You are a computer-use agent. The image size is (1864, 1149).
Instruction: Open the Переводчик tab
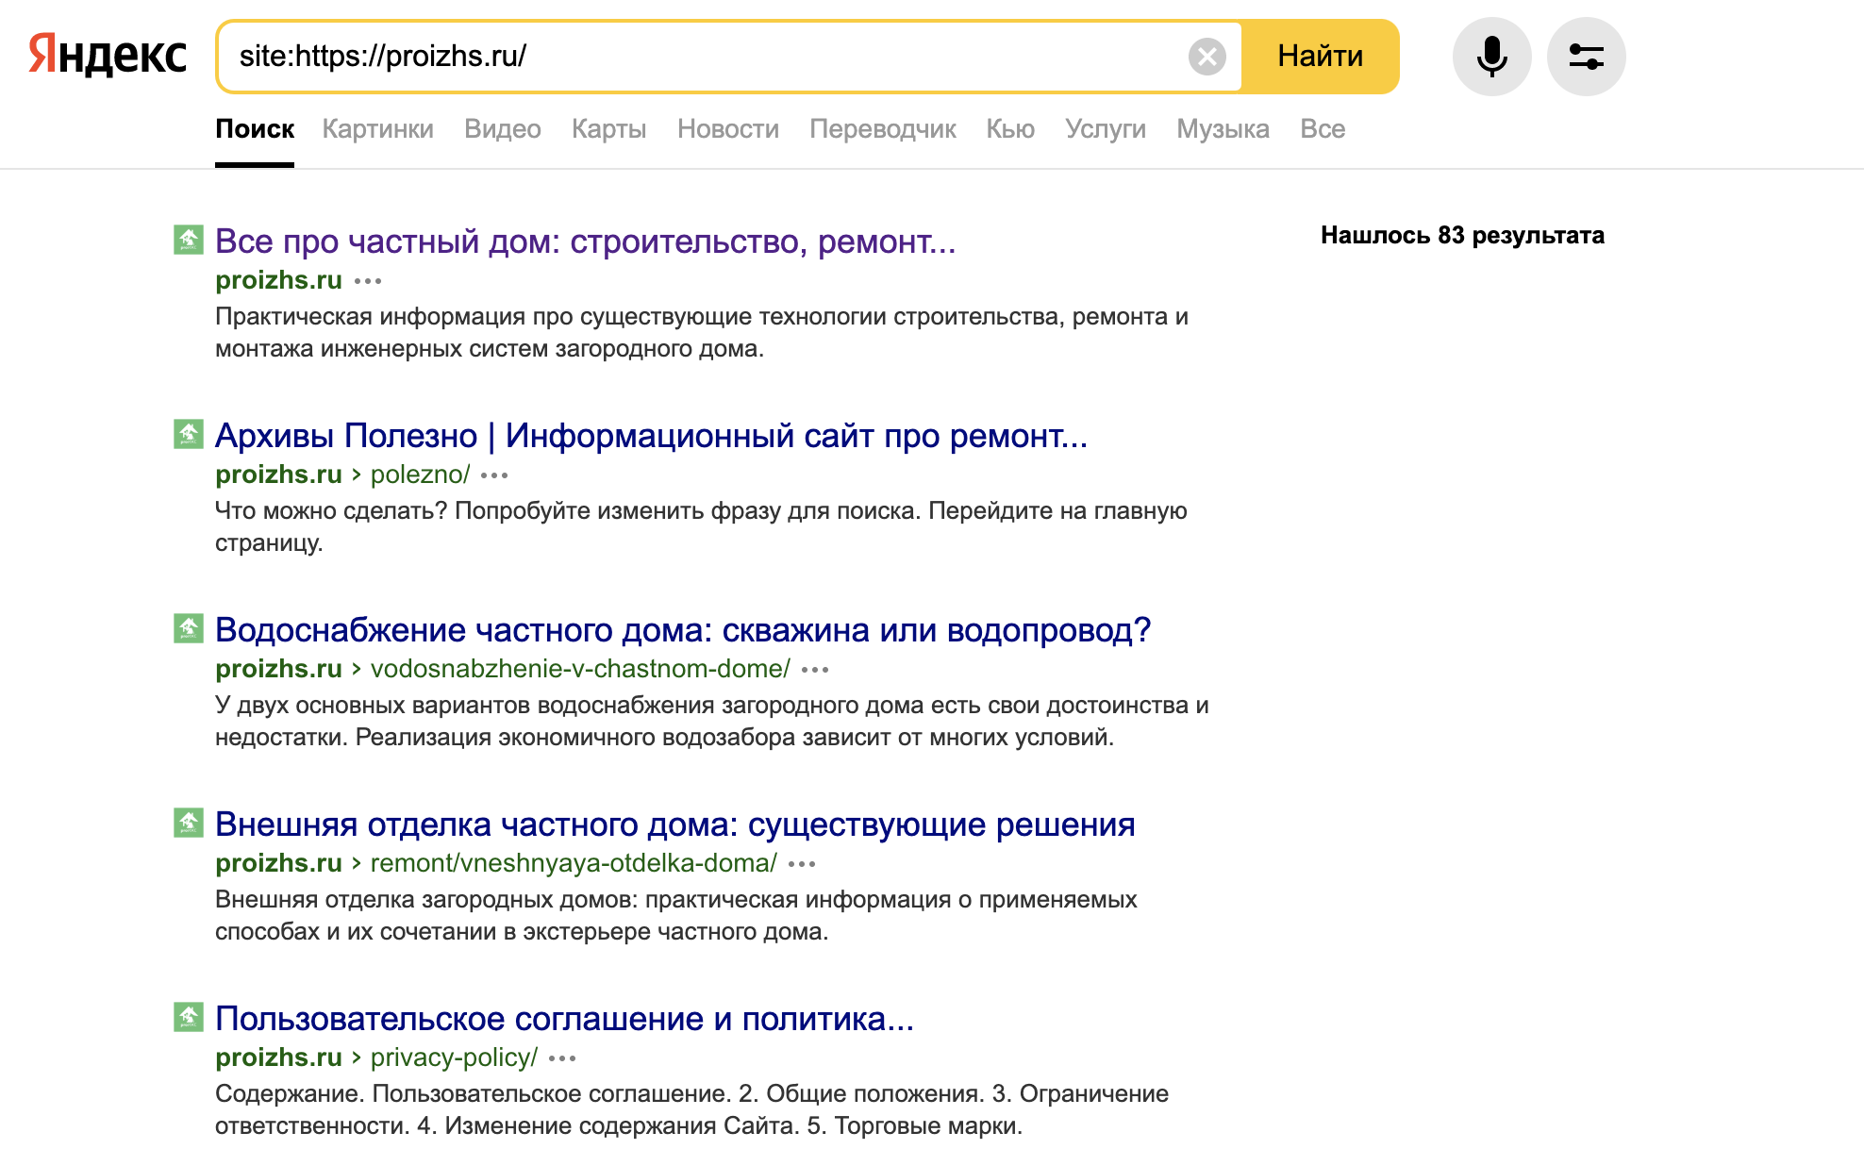point(882,129)
